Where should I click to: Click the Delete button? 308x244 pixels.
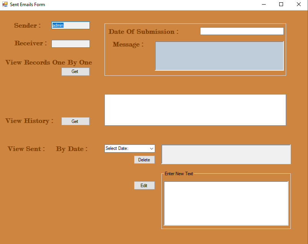144,159
